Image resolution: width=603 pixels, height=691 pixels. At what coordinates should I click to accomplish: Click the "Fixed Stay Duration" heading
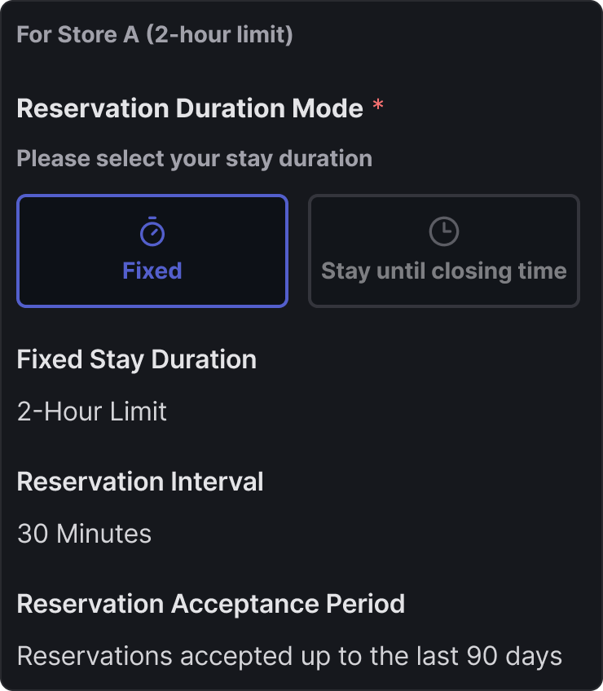coord(137,359)
